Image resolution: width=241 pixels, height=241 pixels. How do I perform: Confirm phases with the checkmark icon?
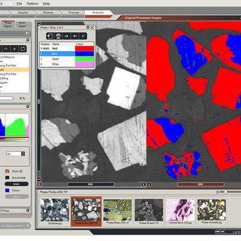tap(83, 36)
